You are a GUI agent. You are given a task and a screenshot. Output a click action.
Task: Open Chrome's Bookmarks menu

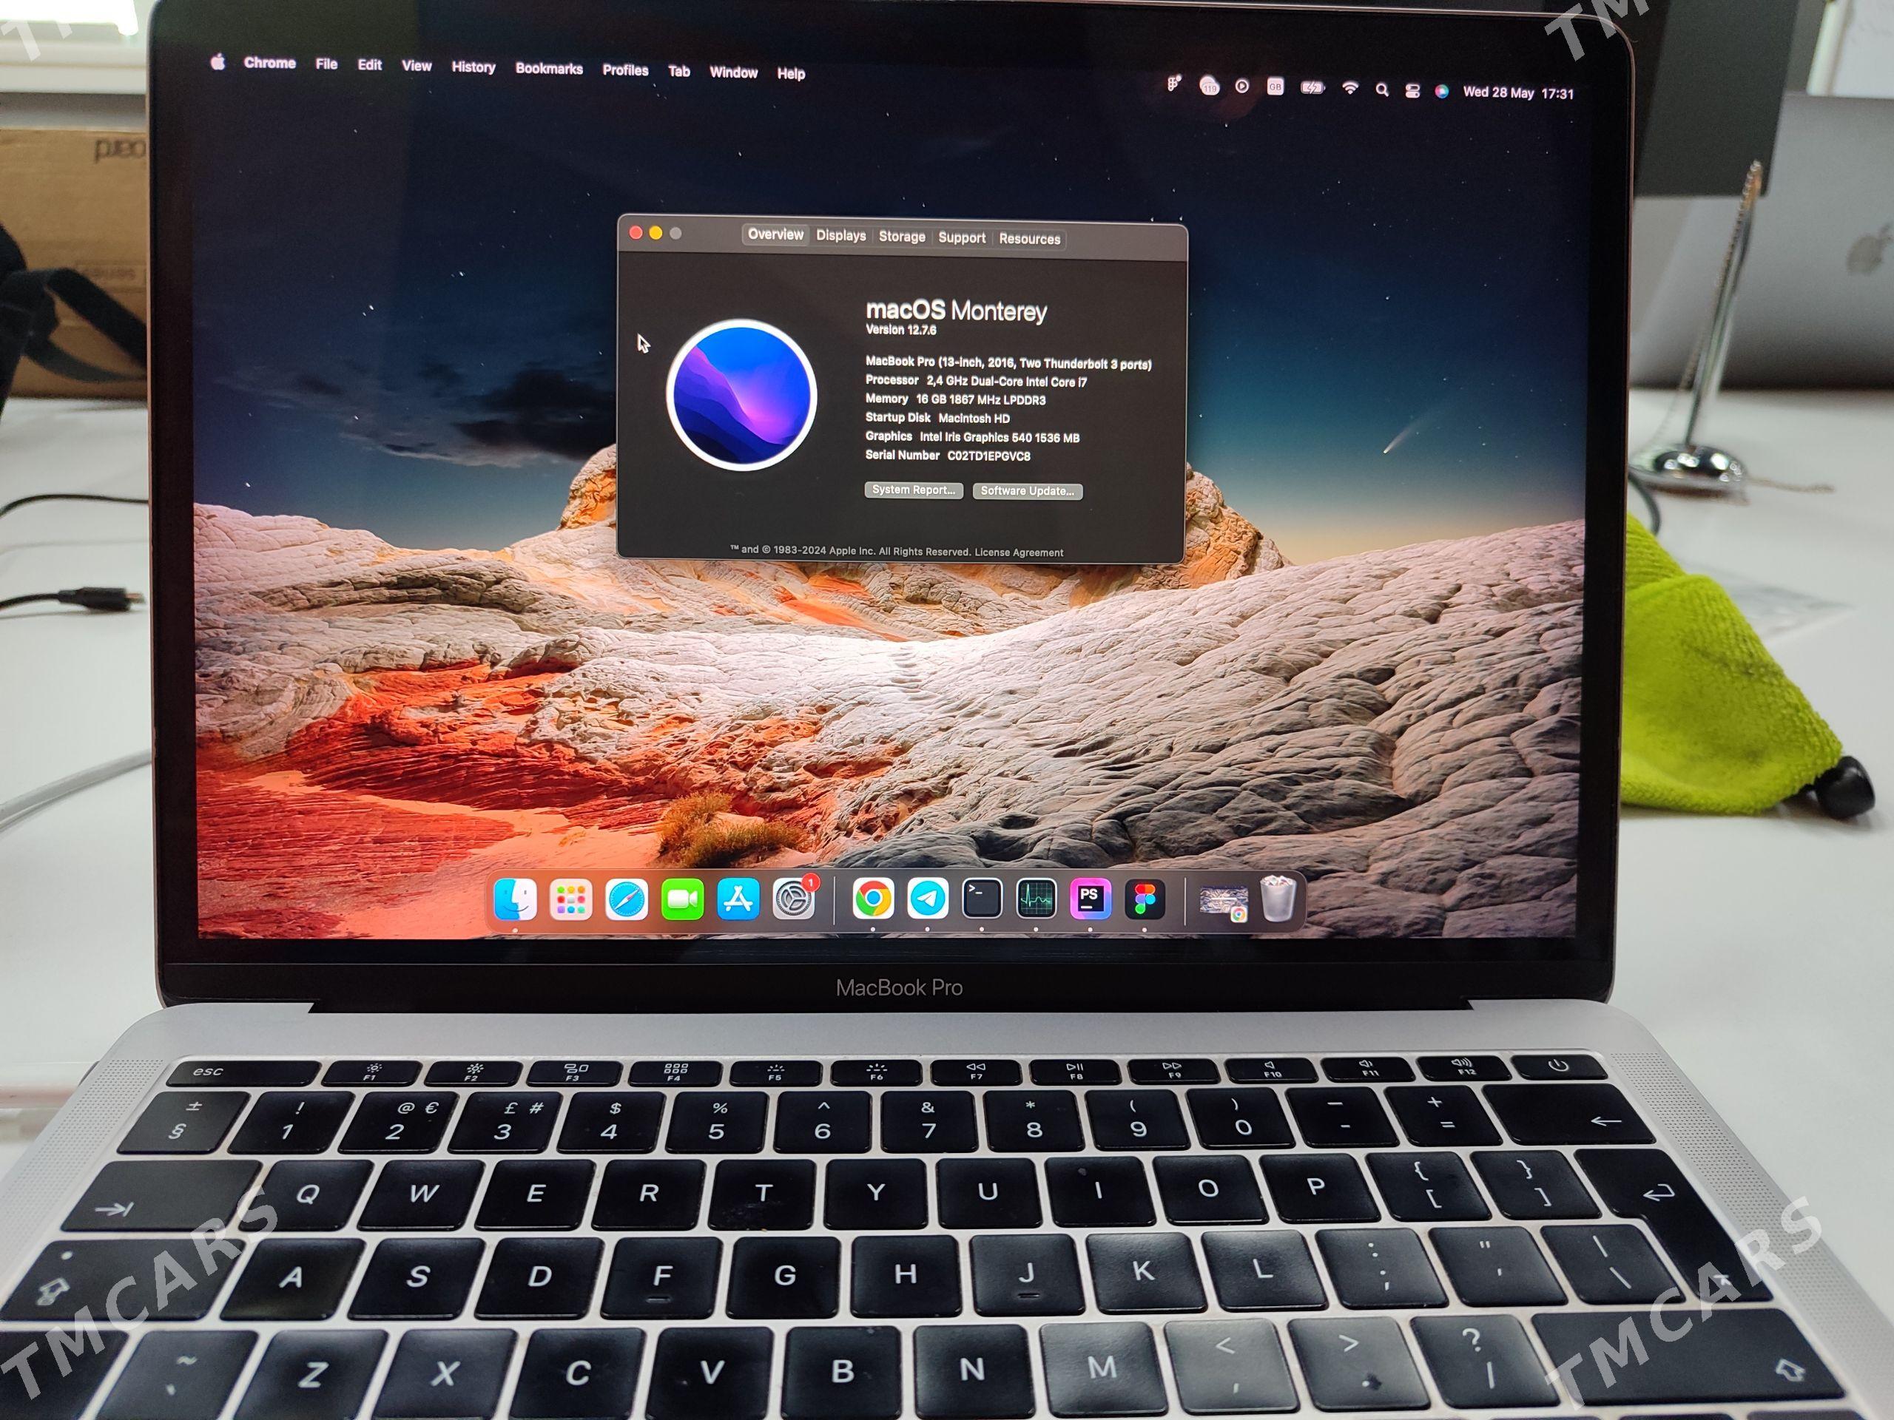pos(549,69)
